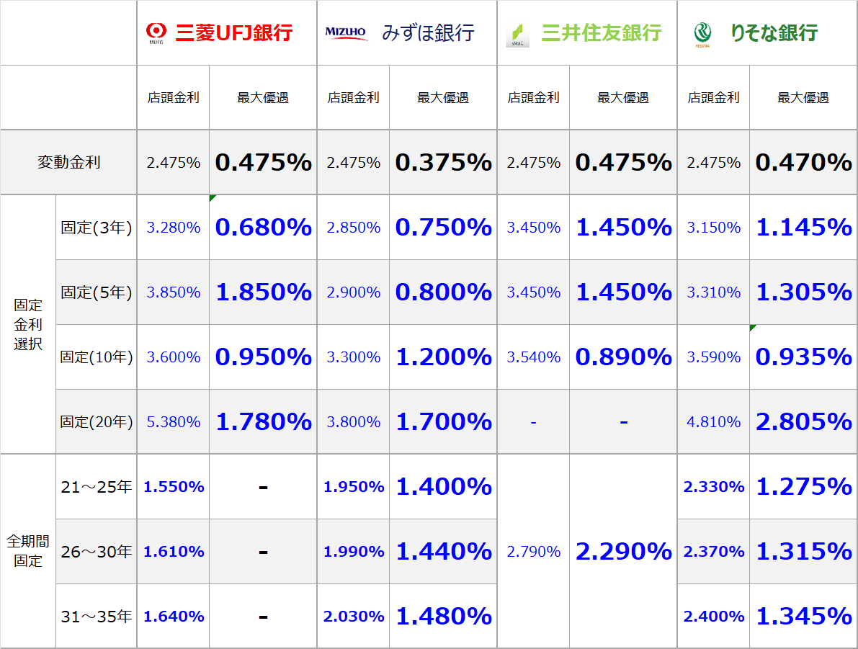858x649 pixels.
Task: Click the 2.805% rate cell
Action: tap(803, 421)
